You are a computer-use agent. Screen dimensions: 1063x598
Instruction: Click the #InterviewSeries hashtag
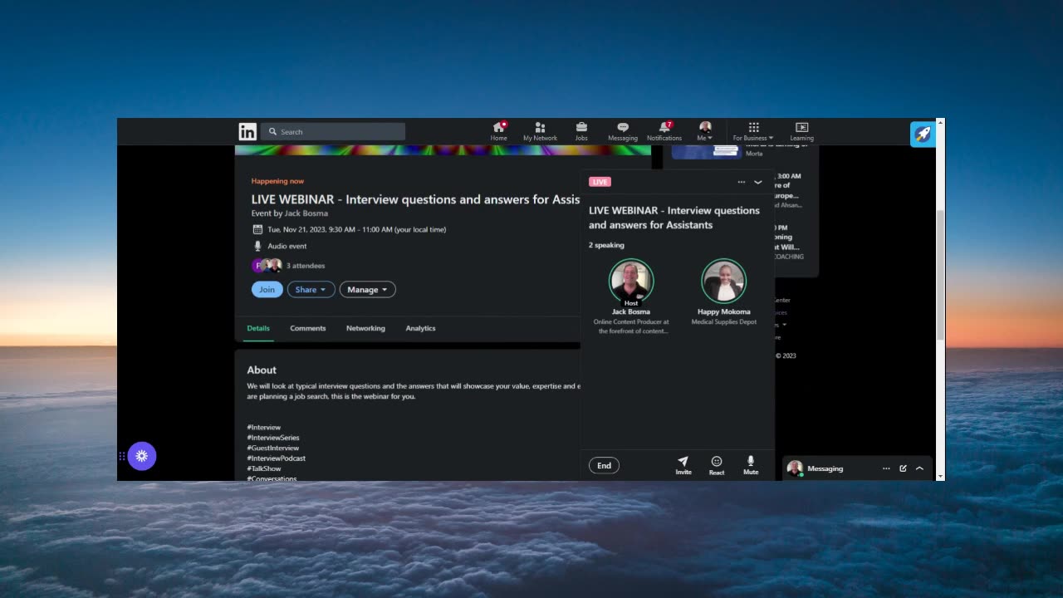273,438
